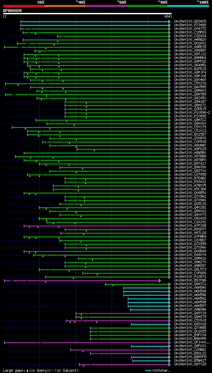212x373 pixels.
Task: Click the purple alignment bar for B9IFW9
Action: coord(82,281)
